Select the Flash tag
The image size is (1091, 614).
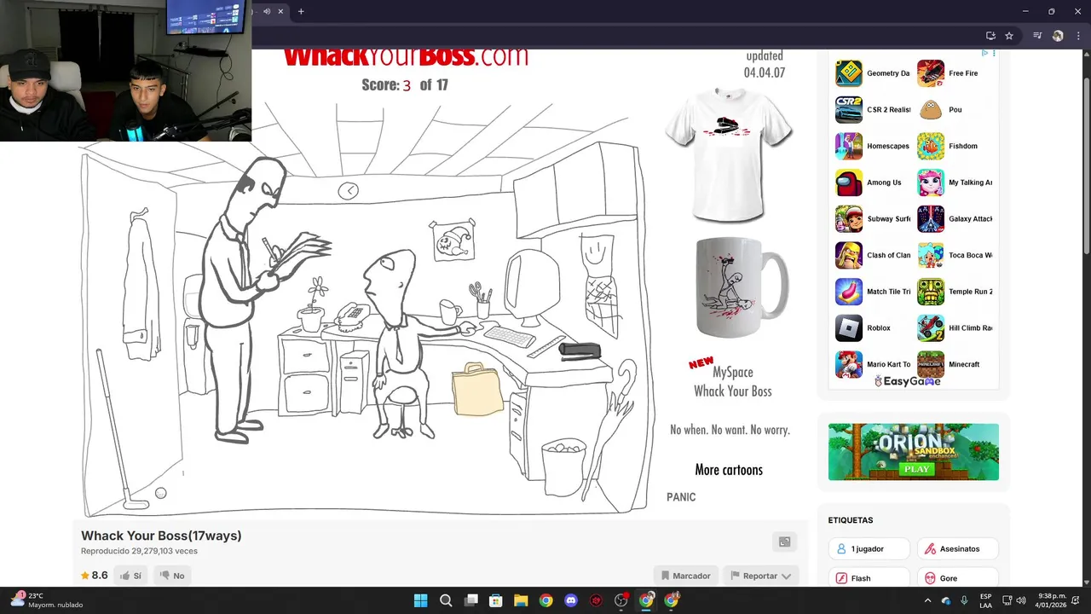point(869,578)
